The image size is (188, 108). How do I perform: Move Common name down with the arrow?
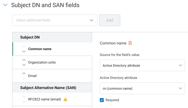pos(24,51)
